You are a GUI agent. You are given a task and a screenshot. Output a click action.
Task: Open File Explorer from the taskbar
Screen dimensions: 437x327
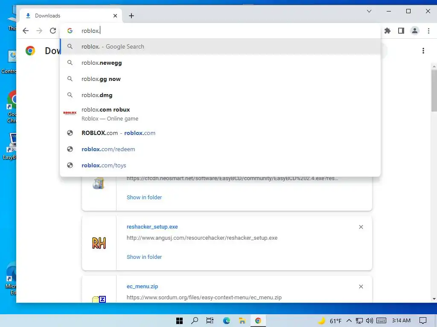coord(242,321)
